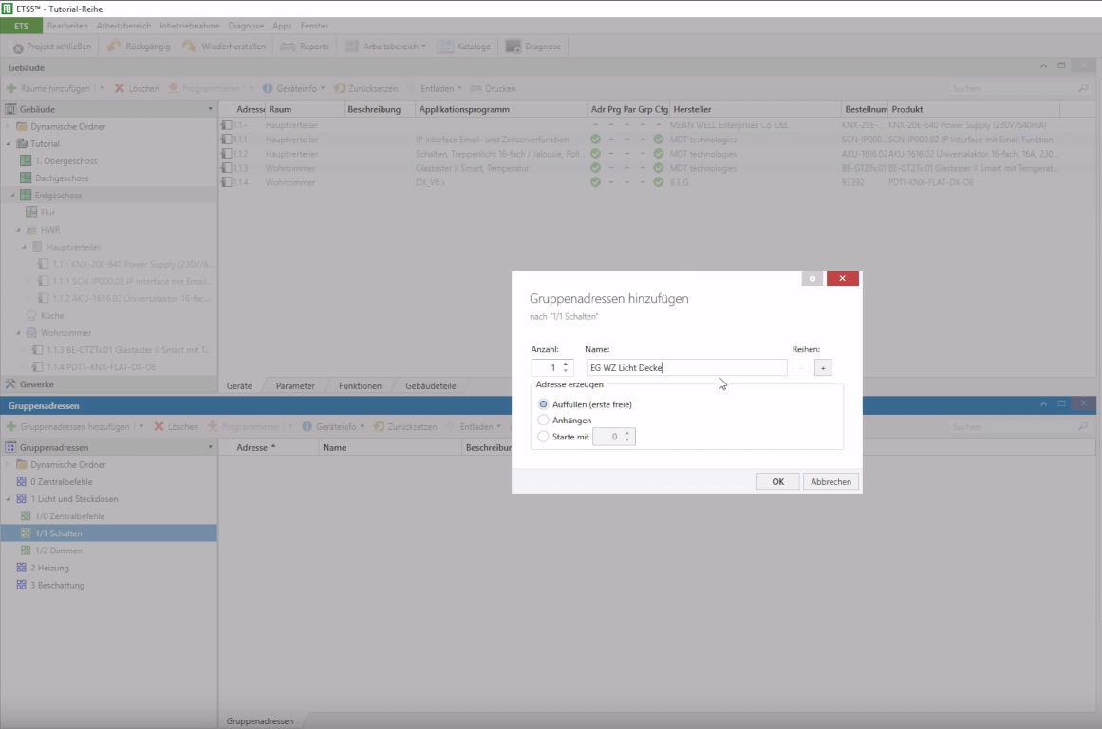Click the Wiederherstellen redo icon

click(189, 47)
